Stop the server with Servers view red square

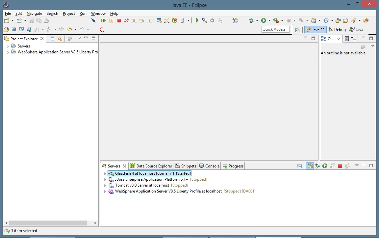coord(340,166)
